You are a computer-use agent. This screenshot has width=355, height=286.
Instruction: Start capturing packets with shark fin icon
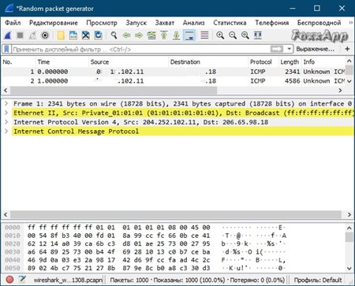(8, 35)
